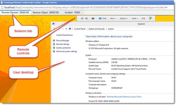Click the 'WORKGROUP' workgroup value
This screenshot has width=177, height=106.
[117, 88]
